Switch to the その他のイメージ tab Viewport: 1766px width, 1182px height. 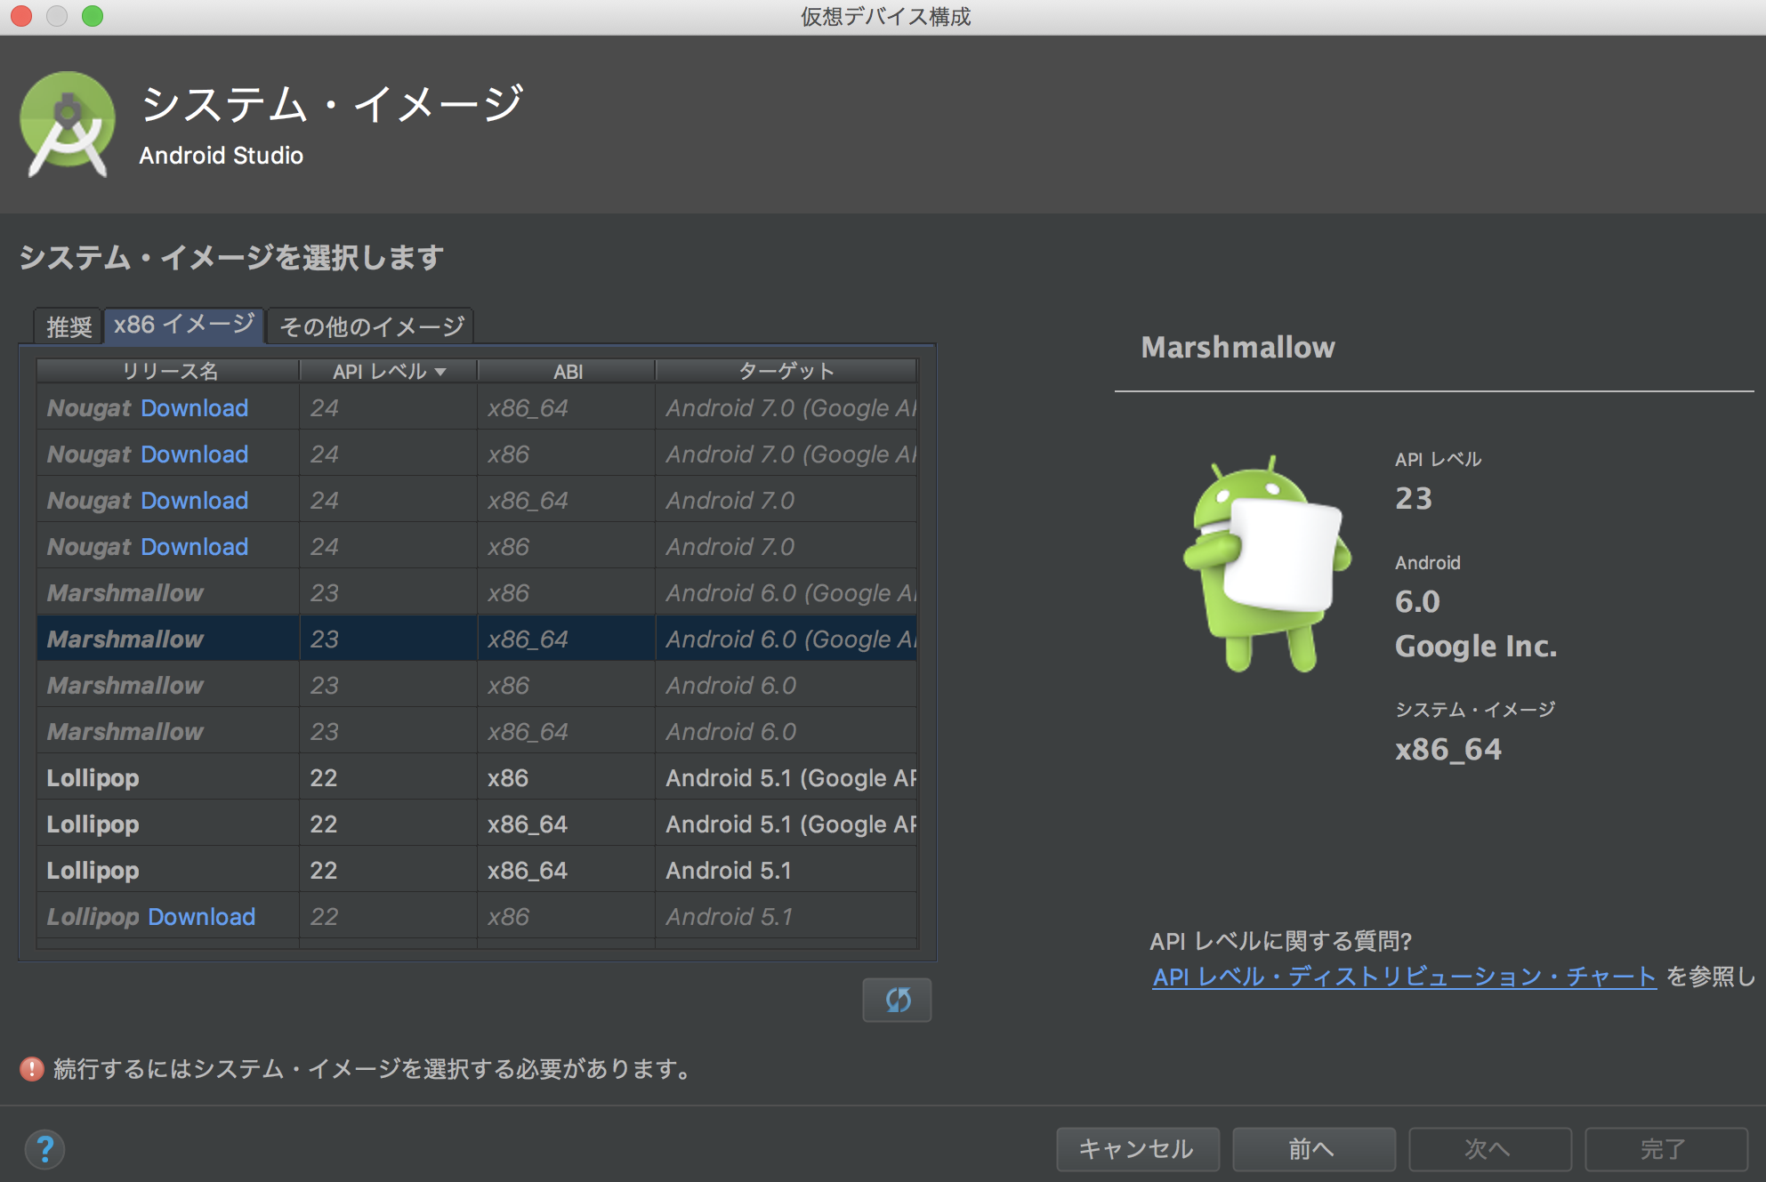coord(370,326)
